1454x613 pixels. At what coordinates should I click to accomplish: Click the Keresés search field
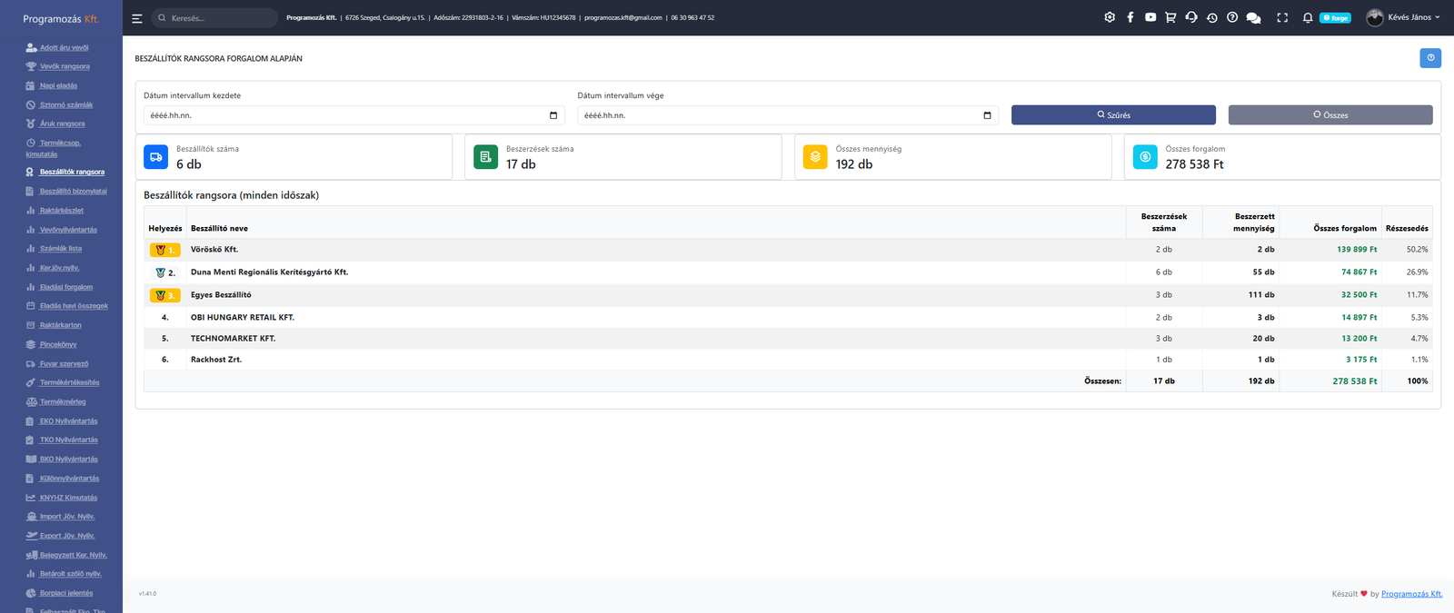214,18
